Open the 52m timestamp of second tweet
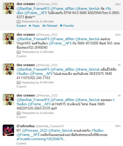Screen dimensions: 123x146 coord(118,35)
